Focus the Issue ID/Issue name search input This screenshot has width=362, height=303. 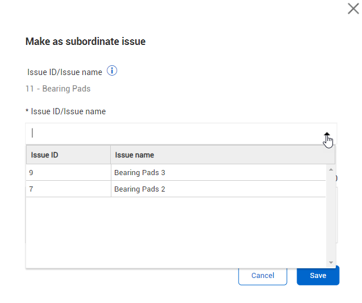tap(170, 133)
